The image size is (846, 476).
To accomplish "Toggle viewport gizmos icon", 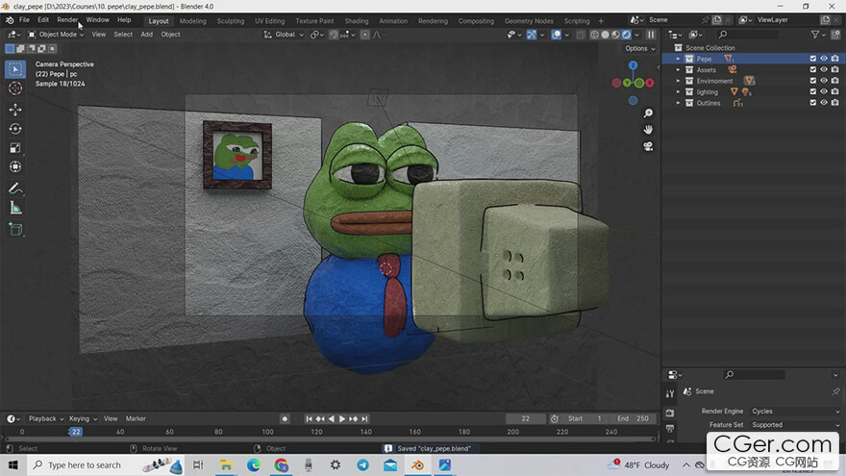I will (532, 35).
